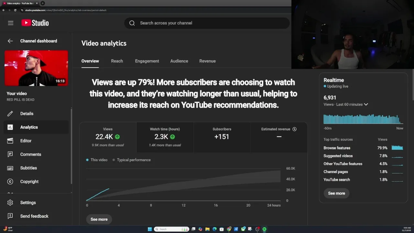Image resolution: width=414 pixels, height=233 pixels.
Task: Open Spotify from taskbar
Action: (x=264, y=229)
